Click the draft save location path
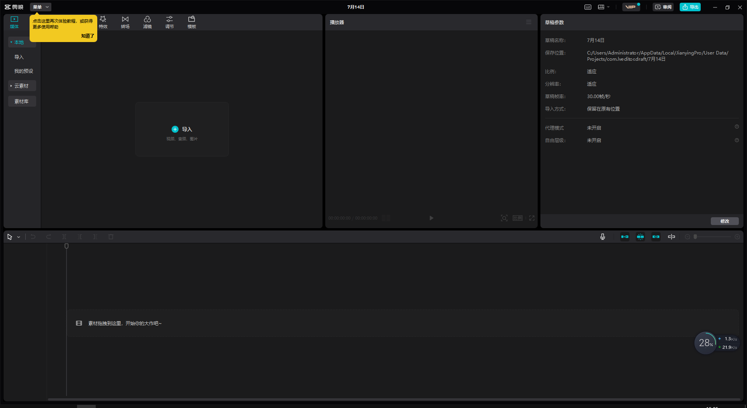 pyautogui.click(x=658, y=56)
